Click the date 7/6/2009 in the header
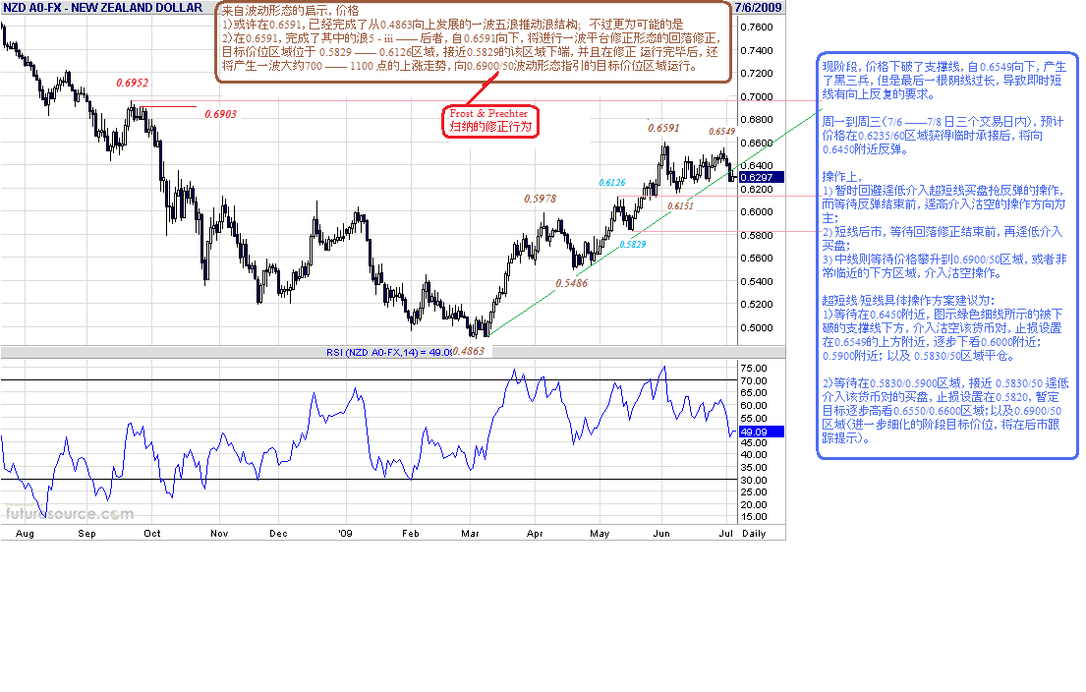The image size is (1086, 692). click(x=758, y=8)
